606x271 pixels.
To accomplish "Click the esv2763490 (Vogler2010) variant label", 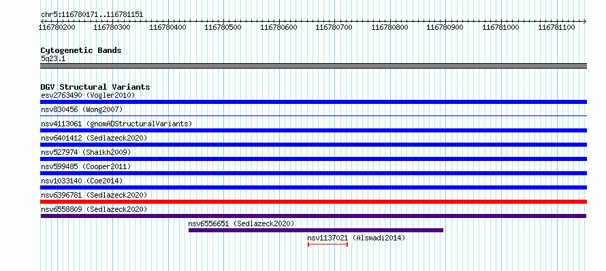I will [88, 95].
